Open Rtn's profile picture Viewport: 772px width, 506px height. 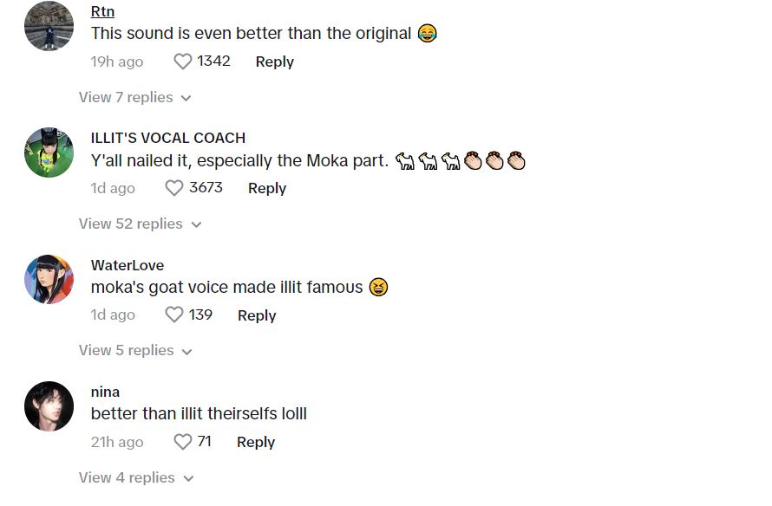(x=49, y=26)
